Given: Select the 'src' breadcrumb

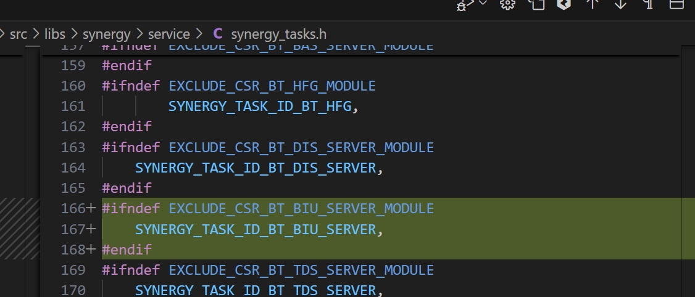Looking at the screenshot, I should pos(19,34).
